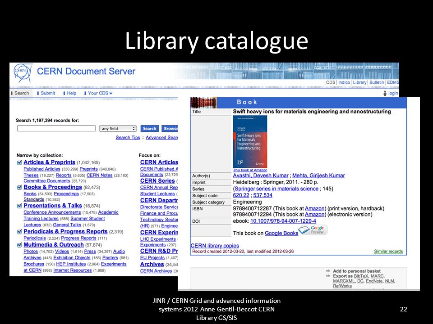This screenshot has height=324, width=433.
Task: Open the Committee Documents link in Narrow by collection
Action: (46, 181)
